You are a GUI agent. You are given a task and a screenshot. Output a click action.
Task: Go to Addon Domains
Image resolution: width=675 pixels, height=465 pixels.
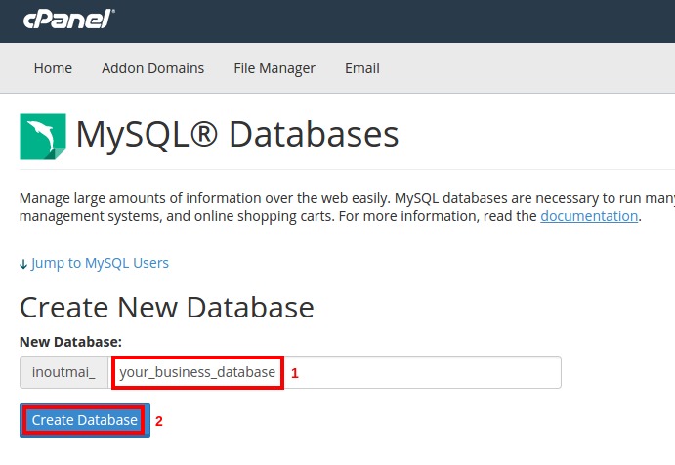(x=152, y=68)
